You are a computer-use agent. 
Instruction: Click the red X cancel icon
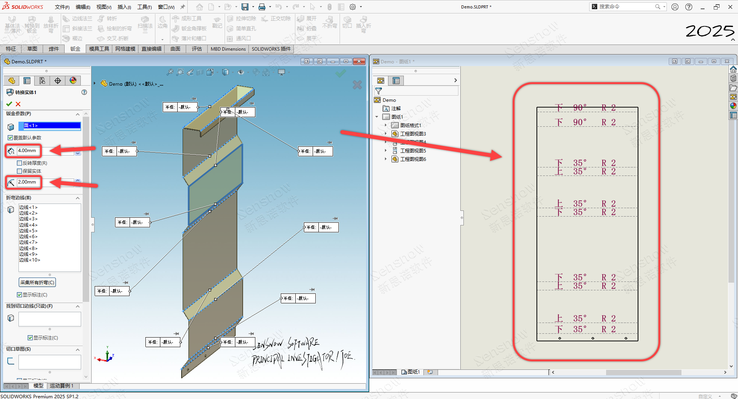(x=18, y=104)
